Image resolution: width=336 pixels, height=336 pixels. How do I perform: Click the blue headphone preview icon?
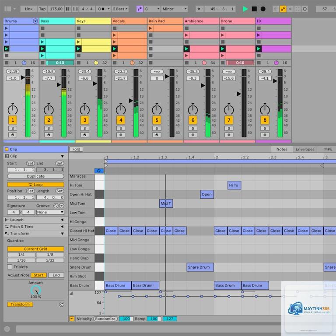[x=99, y=171]
